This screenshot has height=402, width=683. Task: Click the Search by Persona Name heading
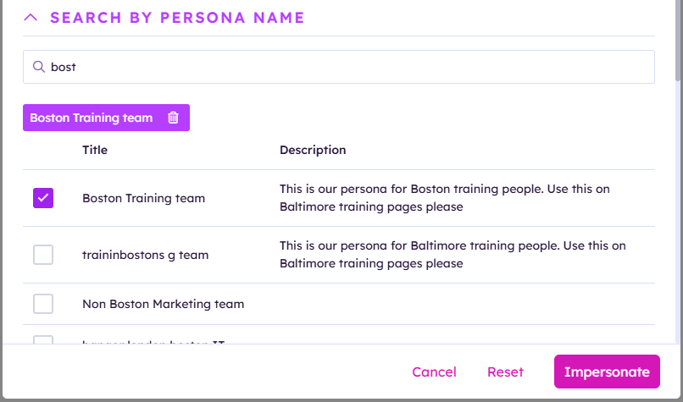(x=177, y=18)
